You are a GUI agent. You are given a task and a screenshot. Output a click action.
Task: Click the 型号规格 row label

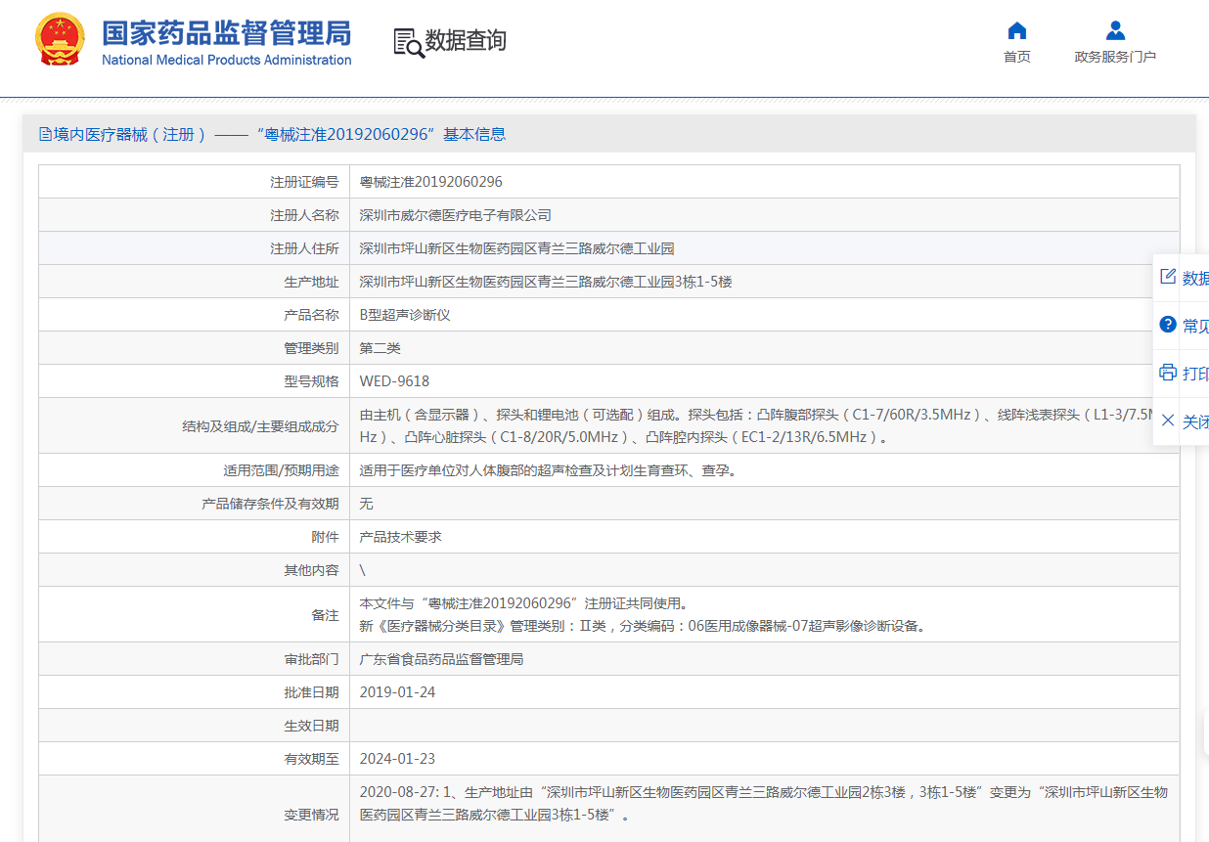point(312,381)
